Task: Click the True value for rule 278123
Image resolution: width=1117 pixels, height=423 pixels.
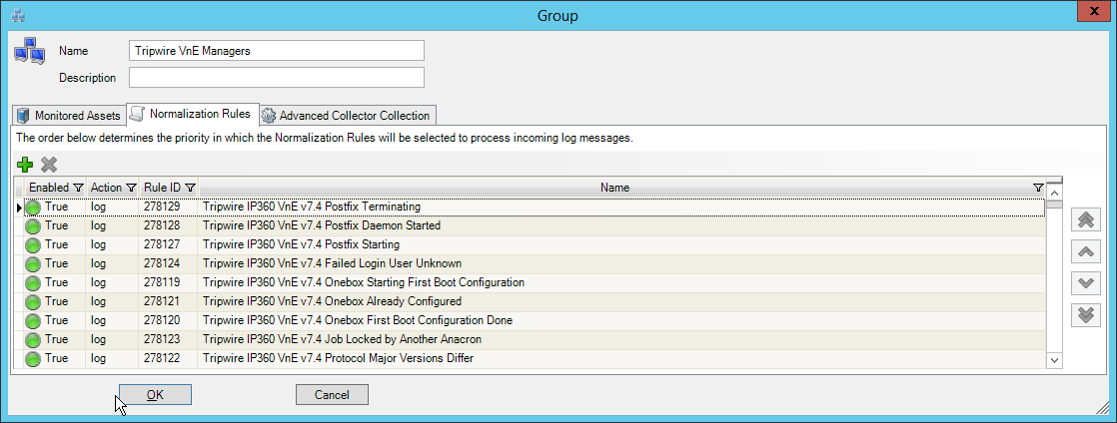Action: click(56, 340)
